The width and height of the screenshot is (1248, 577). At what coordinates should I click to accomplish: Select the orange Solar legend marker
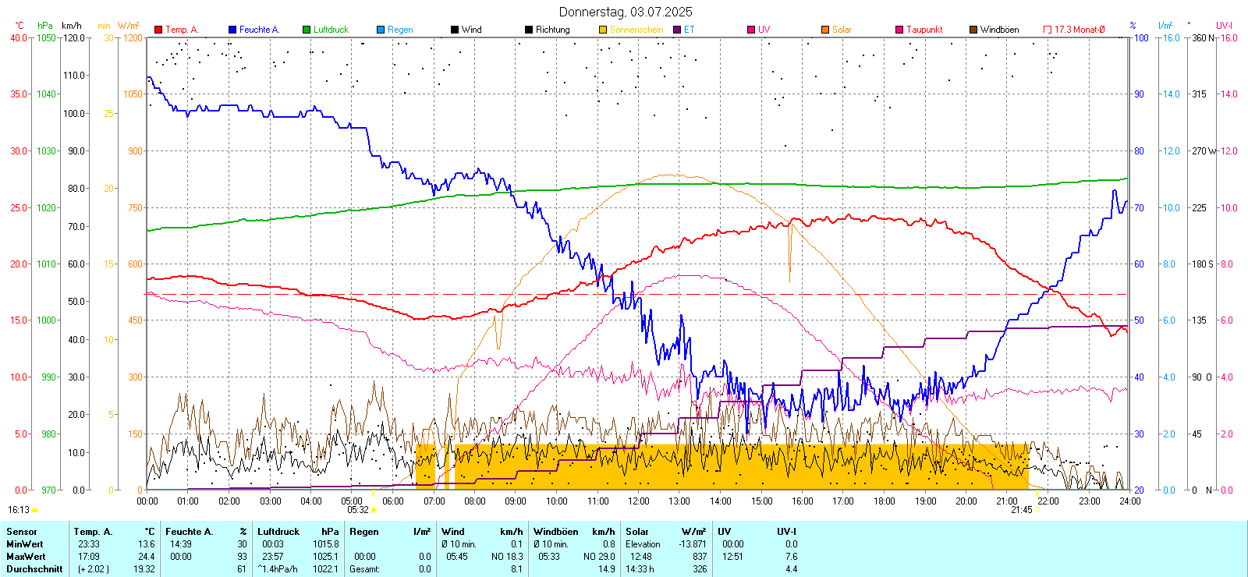click(x=825, y=30)
